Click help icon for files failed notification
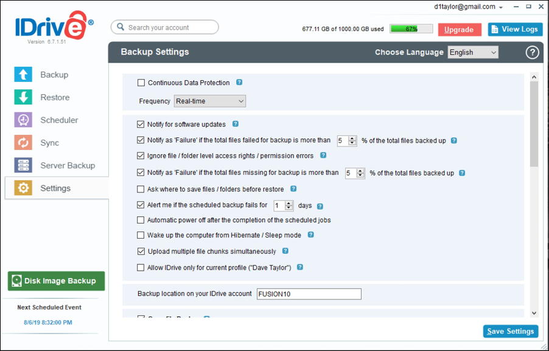This screenshot has height=351, width=549. 454,140
